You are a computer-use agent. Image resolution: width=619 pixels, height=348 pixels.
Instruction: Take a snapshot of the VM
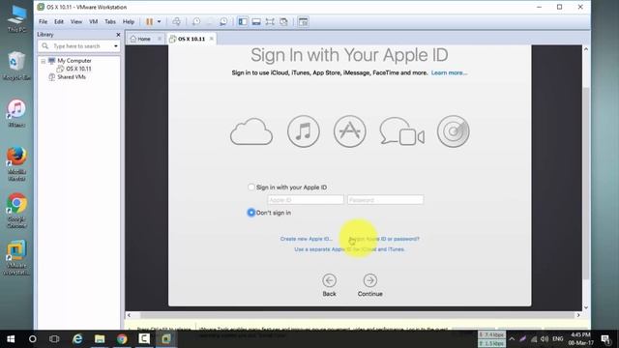tap(196, 21)
